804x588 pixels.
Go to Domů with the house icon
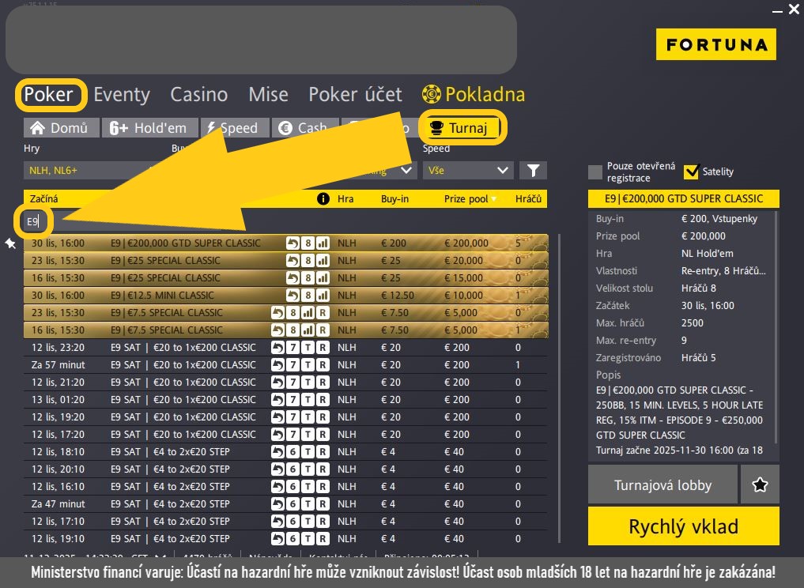(x=37, y=128)
